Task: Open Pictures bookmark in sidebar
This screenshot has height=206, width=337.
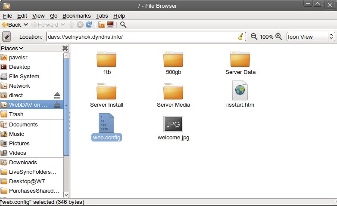Action: pyautogui.click(x=31, y=143)
